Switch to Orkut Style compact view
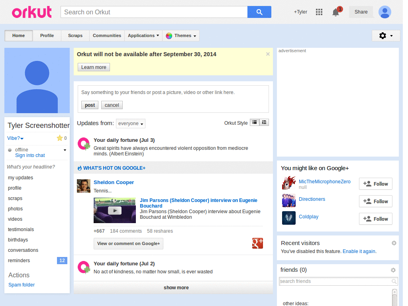This screenshot has width=408, height=306. pos(255,122)
